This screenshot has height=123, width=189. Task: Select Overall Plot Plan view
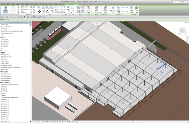click(6, 27)
